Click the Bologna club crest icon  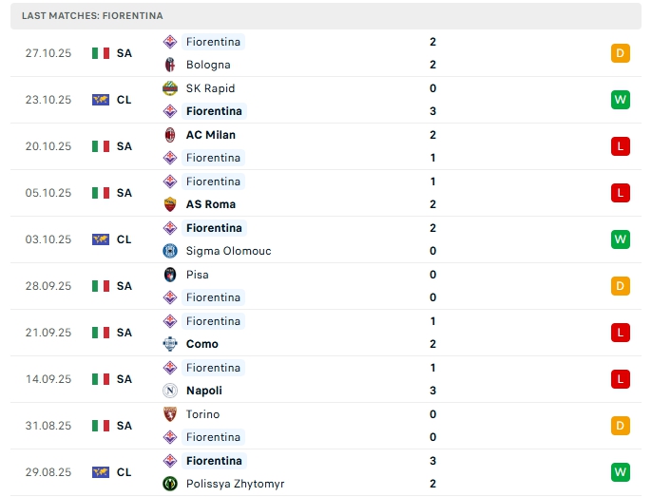[x=170, y=65]
